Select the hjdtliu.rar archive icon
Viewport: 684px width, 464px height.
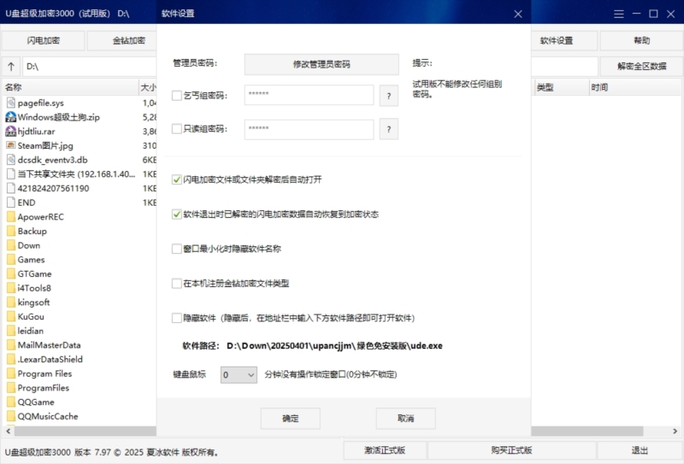point(11,132)
